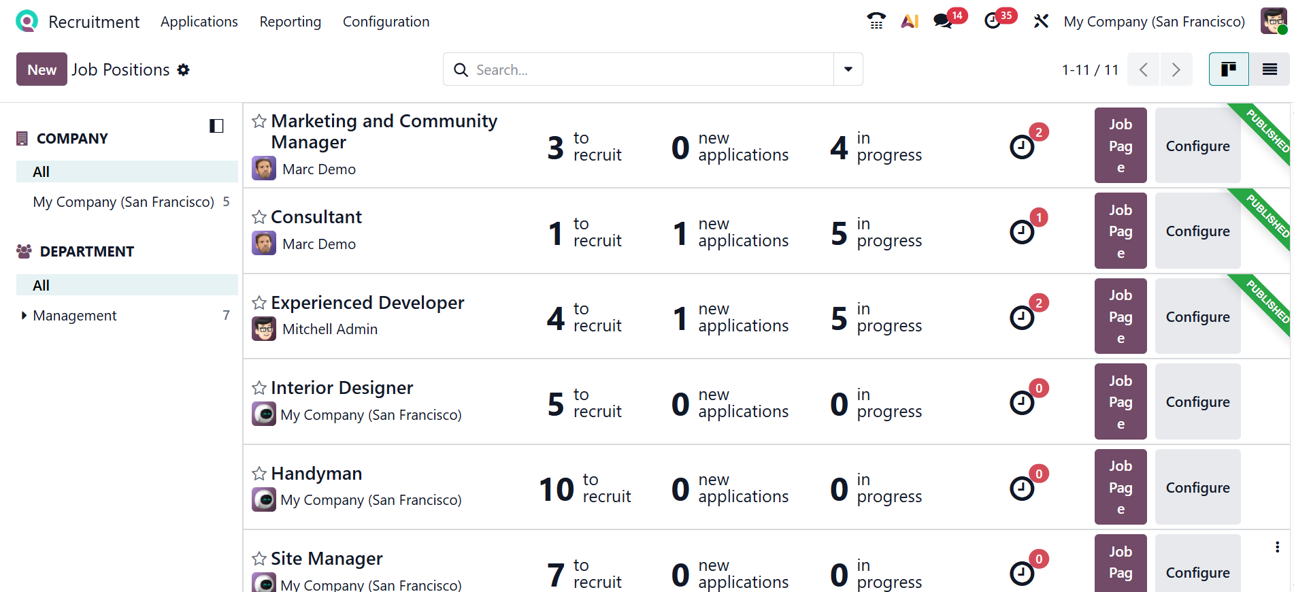Click New to create job position
The image size is (1294, 592).
coord(42,69)
